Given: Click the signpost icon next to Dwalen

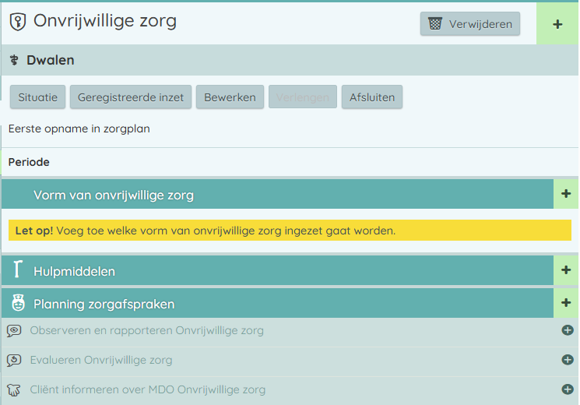Looking at the screenshot, I should coord(14,60).
